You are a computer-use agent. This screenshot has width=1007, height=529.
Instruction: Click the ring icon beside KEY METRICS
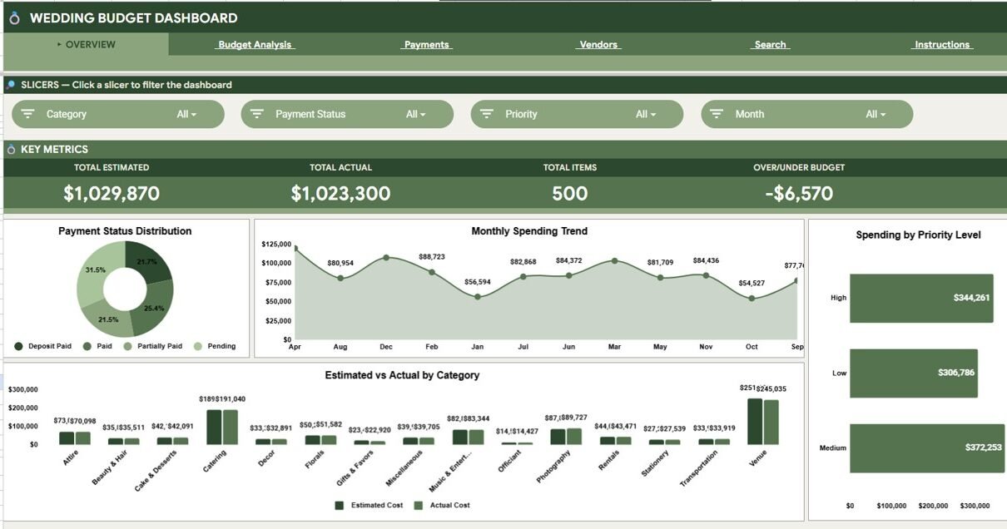click(x=11, y=150)
